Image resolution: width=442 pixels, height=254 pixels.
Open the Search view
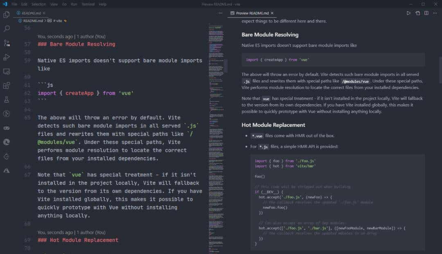click(6, 29)
